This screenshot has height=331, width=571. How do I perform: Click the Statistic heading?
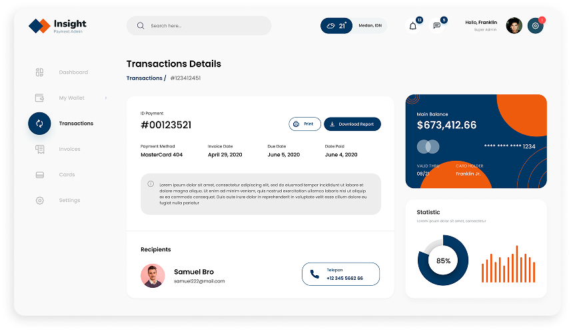(428, 212)
